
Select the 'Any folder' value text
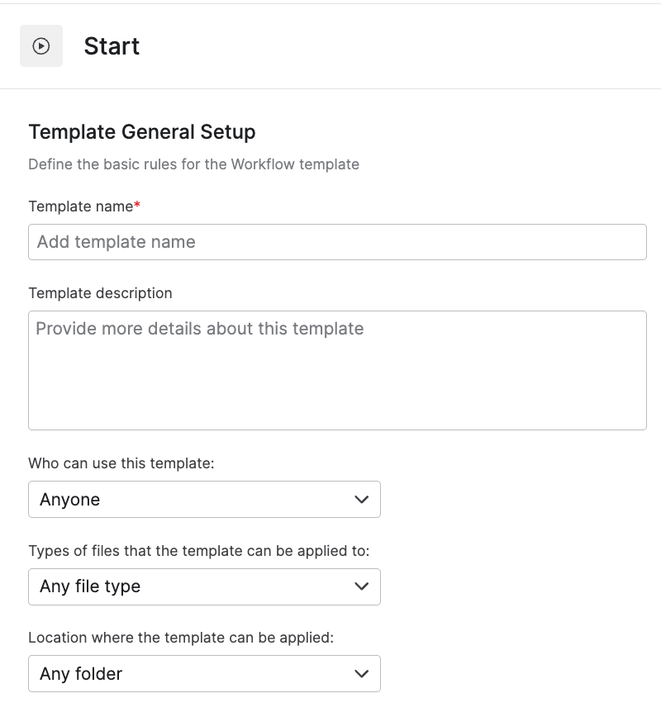81,674
